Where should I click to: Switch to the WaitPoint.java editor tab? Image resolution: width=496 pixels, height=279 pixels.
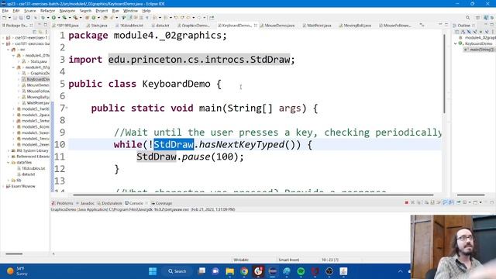point(317,26)
